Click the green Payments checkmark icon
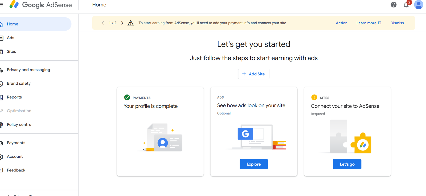The height and width of the screenshot is (196, 426). [x=127, y=97]
